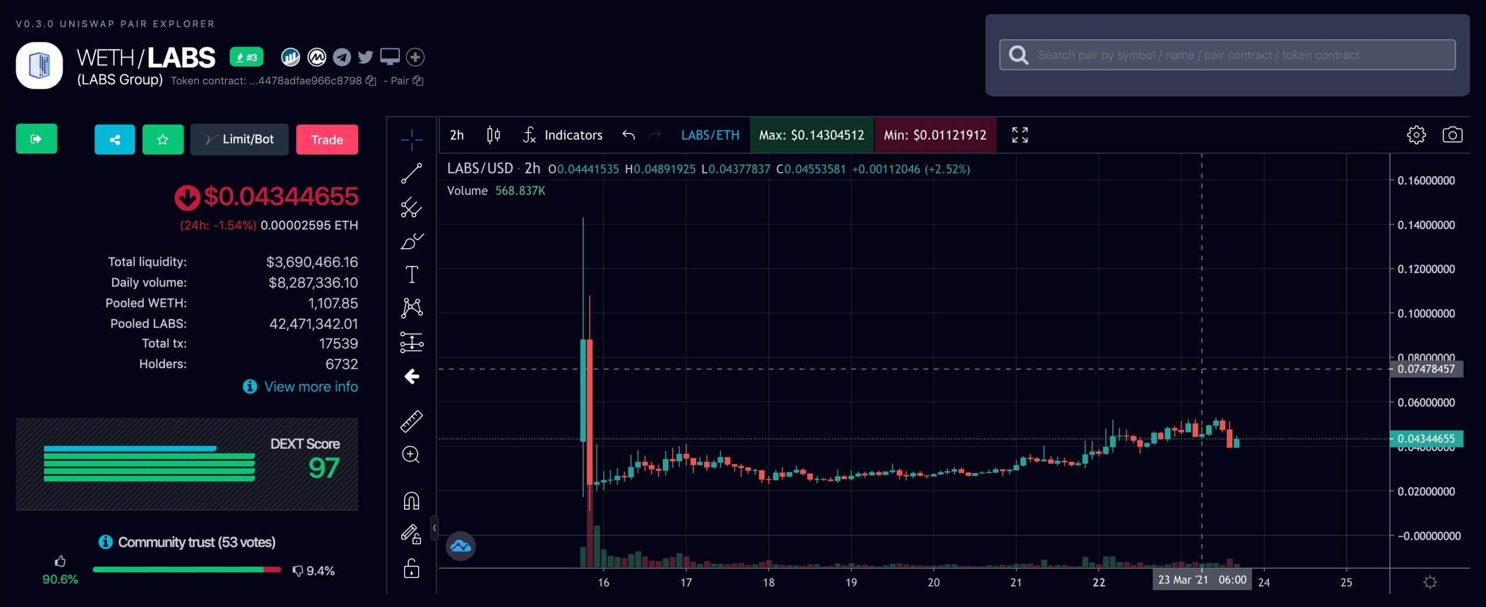
Task: Focus the pair search field
Action: 1227,54
